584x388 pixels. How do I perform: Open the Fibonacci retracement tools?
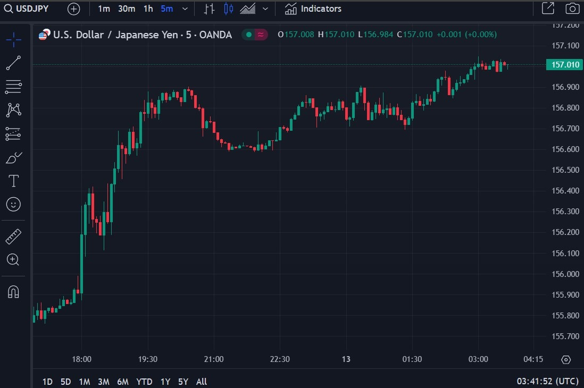tap(13, 87)
